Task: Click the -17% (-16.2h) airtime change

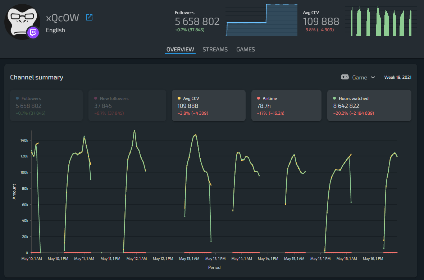Action: coord(271,113)
